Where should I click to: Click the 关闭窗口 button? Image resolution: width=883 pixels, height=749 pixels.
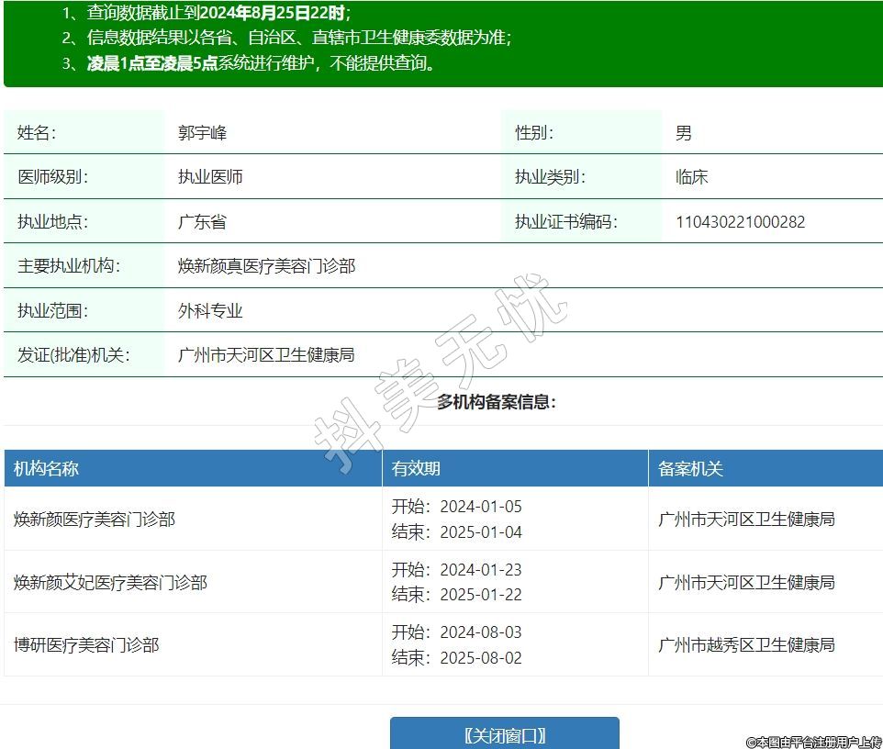click(x=504, y=734)
